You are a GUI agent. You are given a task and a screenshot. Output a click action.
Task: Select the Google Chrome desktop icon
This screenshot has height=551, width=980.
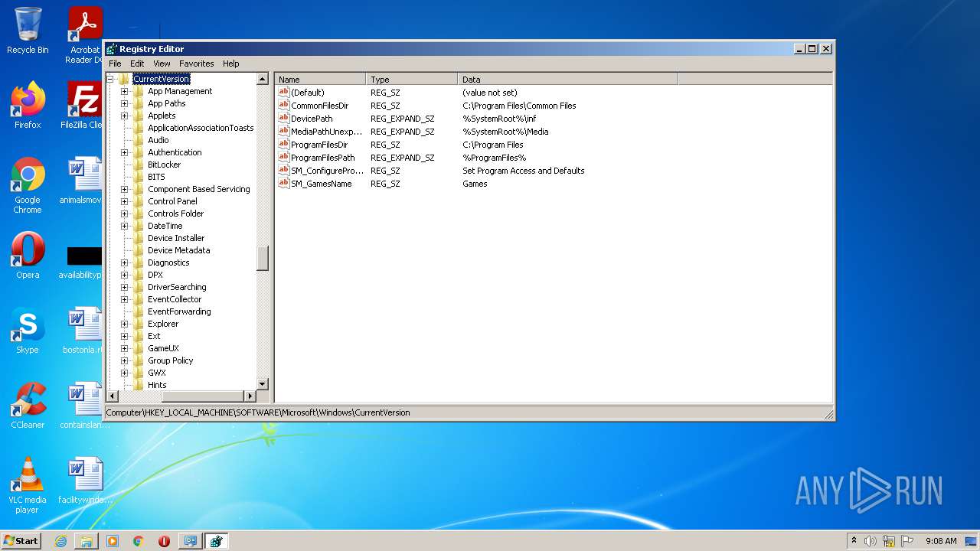[x=28, y=185]
